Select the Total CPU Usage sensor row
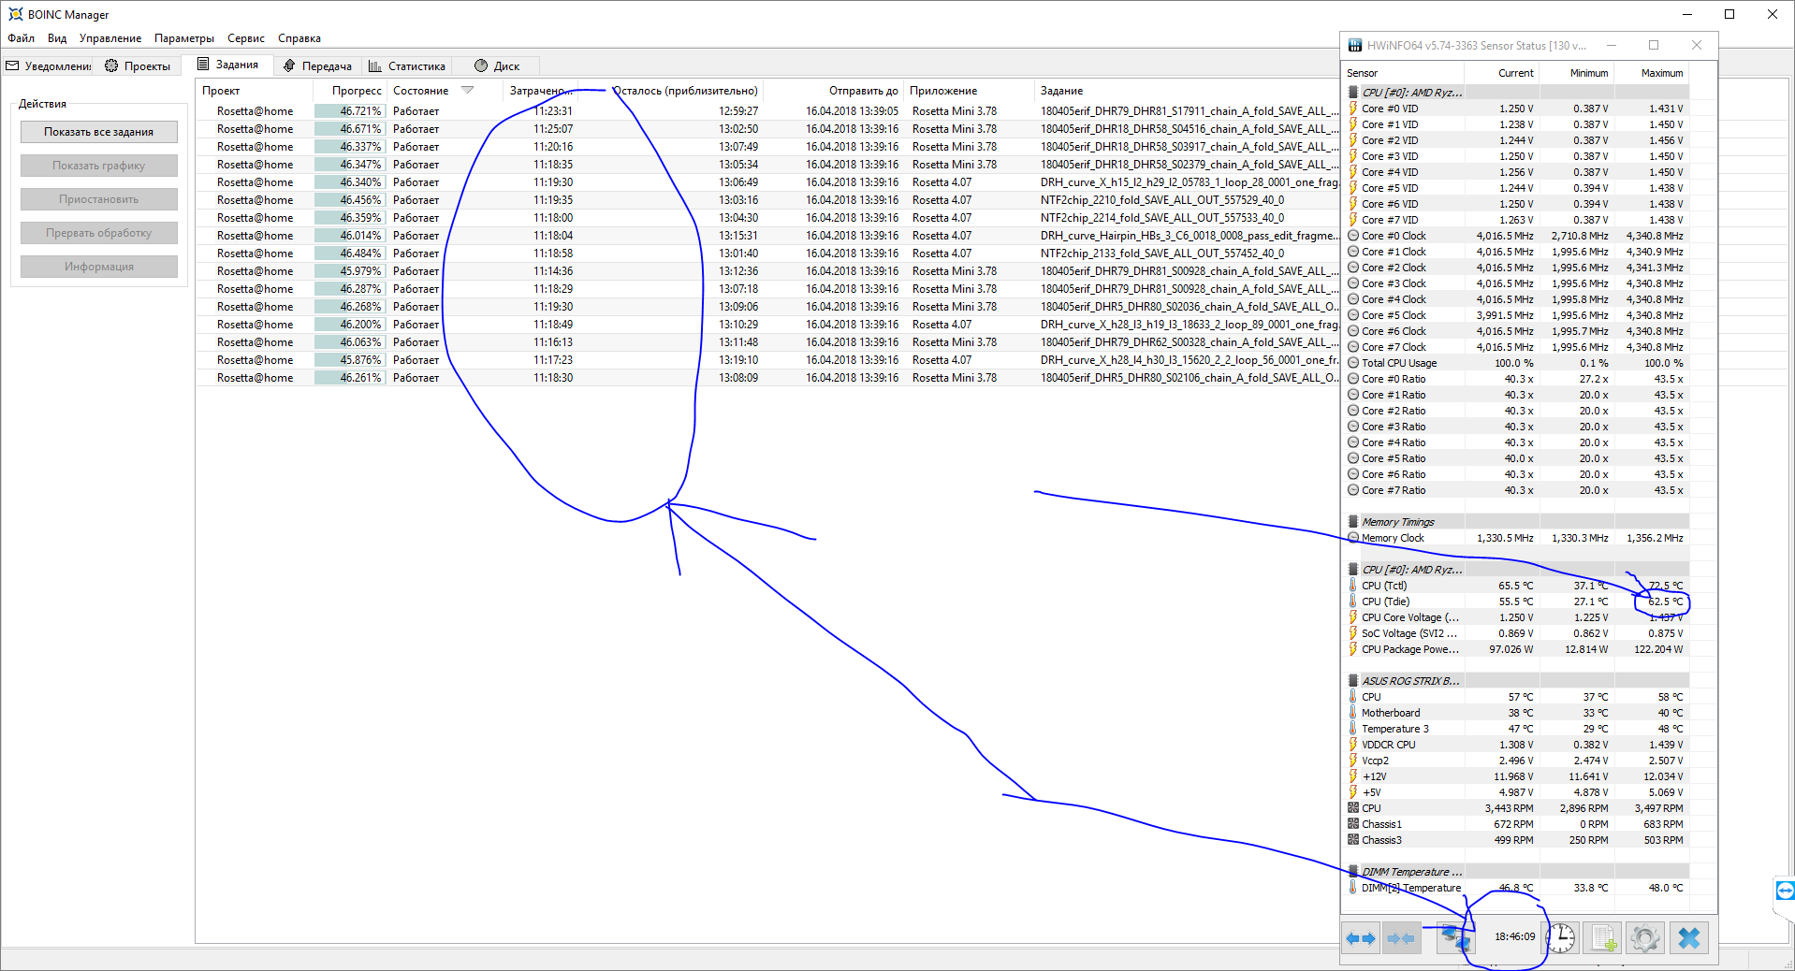This screenshot has height=971, width=1795. tap(1517, 363)
